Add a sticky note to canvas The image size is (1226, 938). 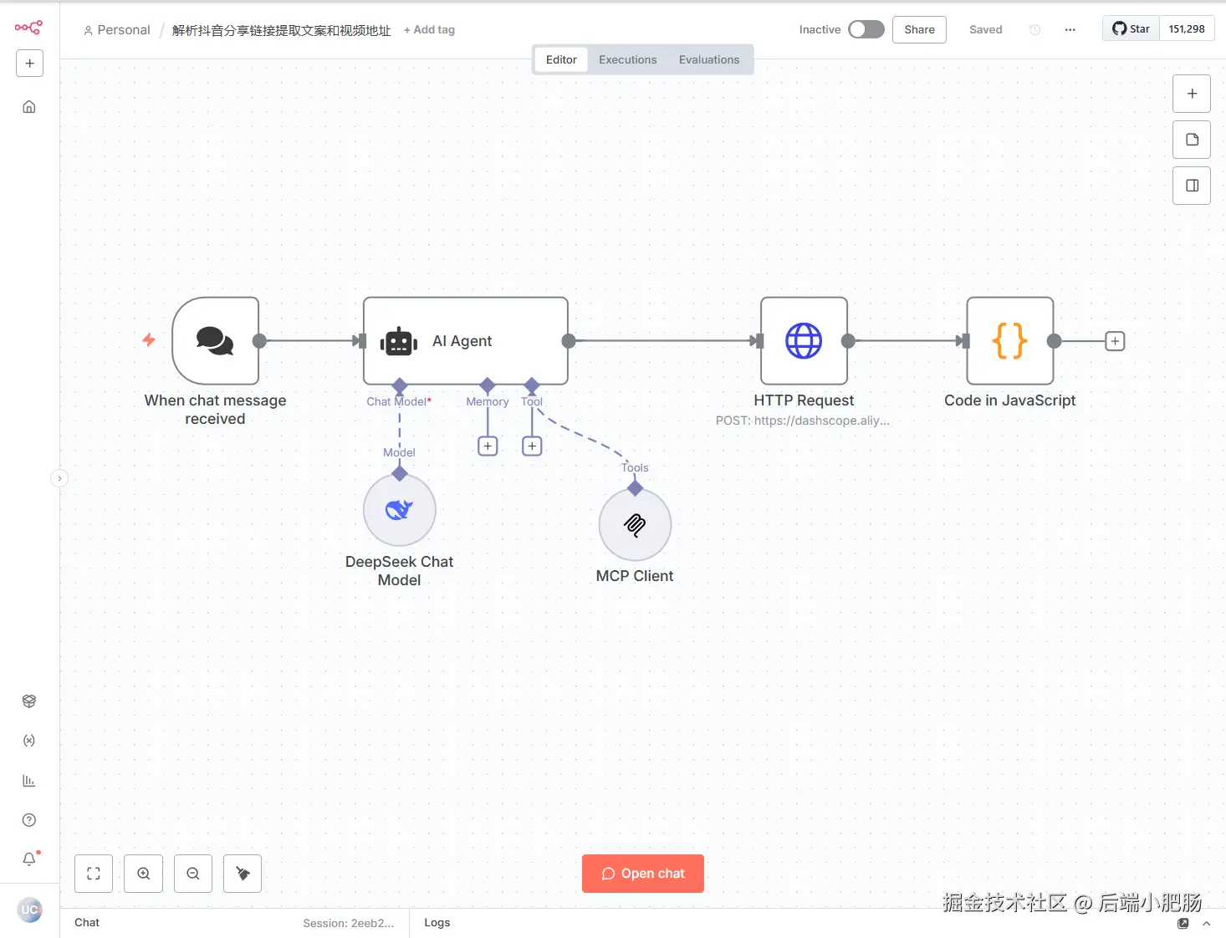click(x=1192, y=140)
